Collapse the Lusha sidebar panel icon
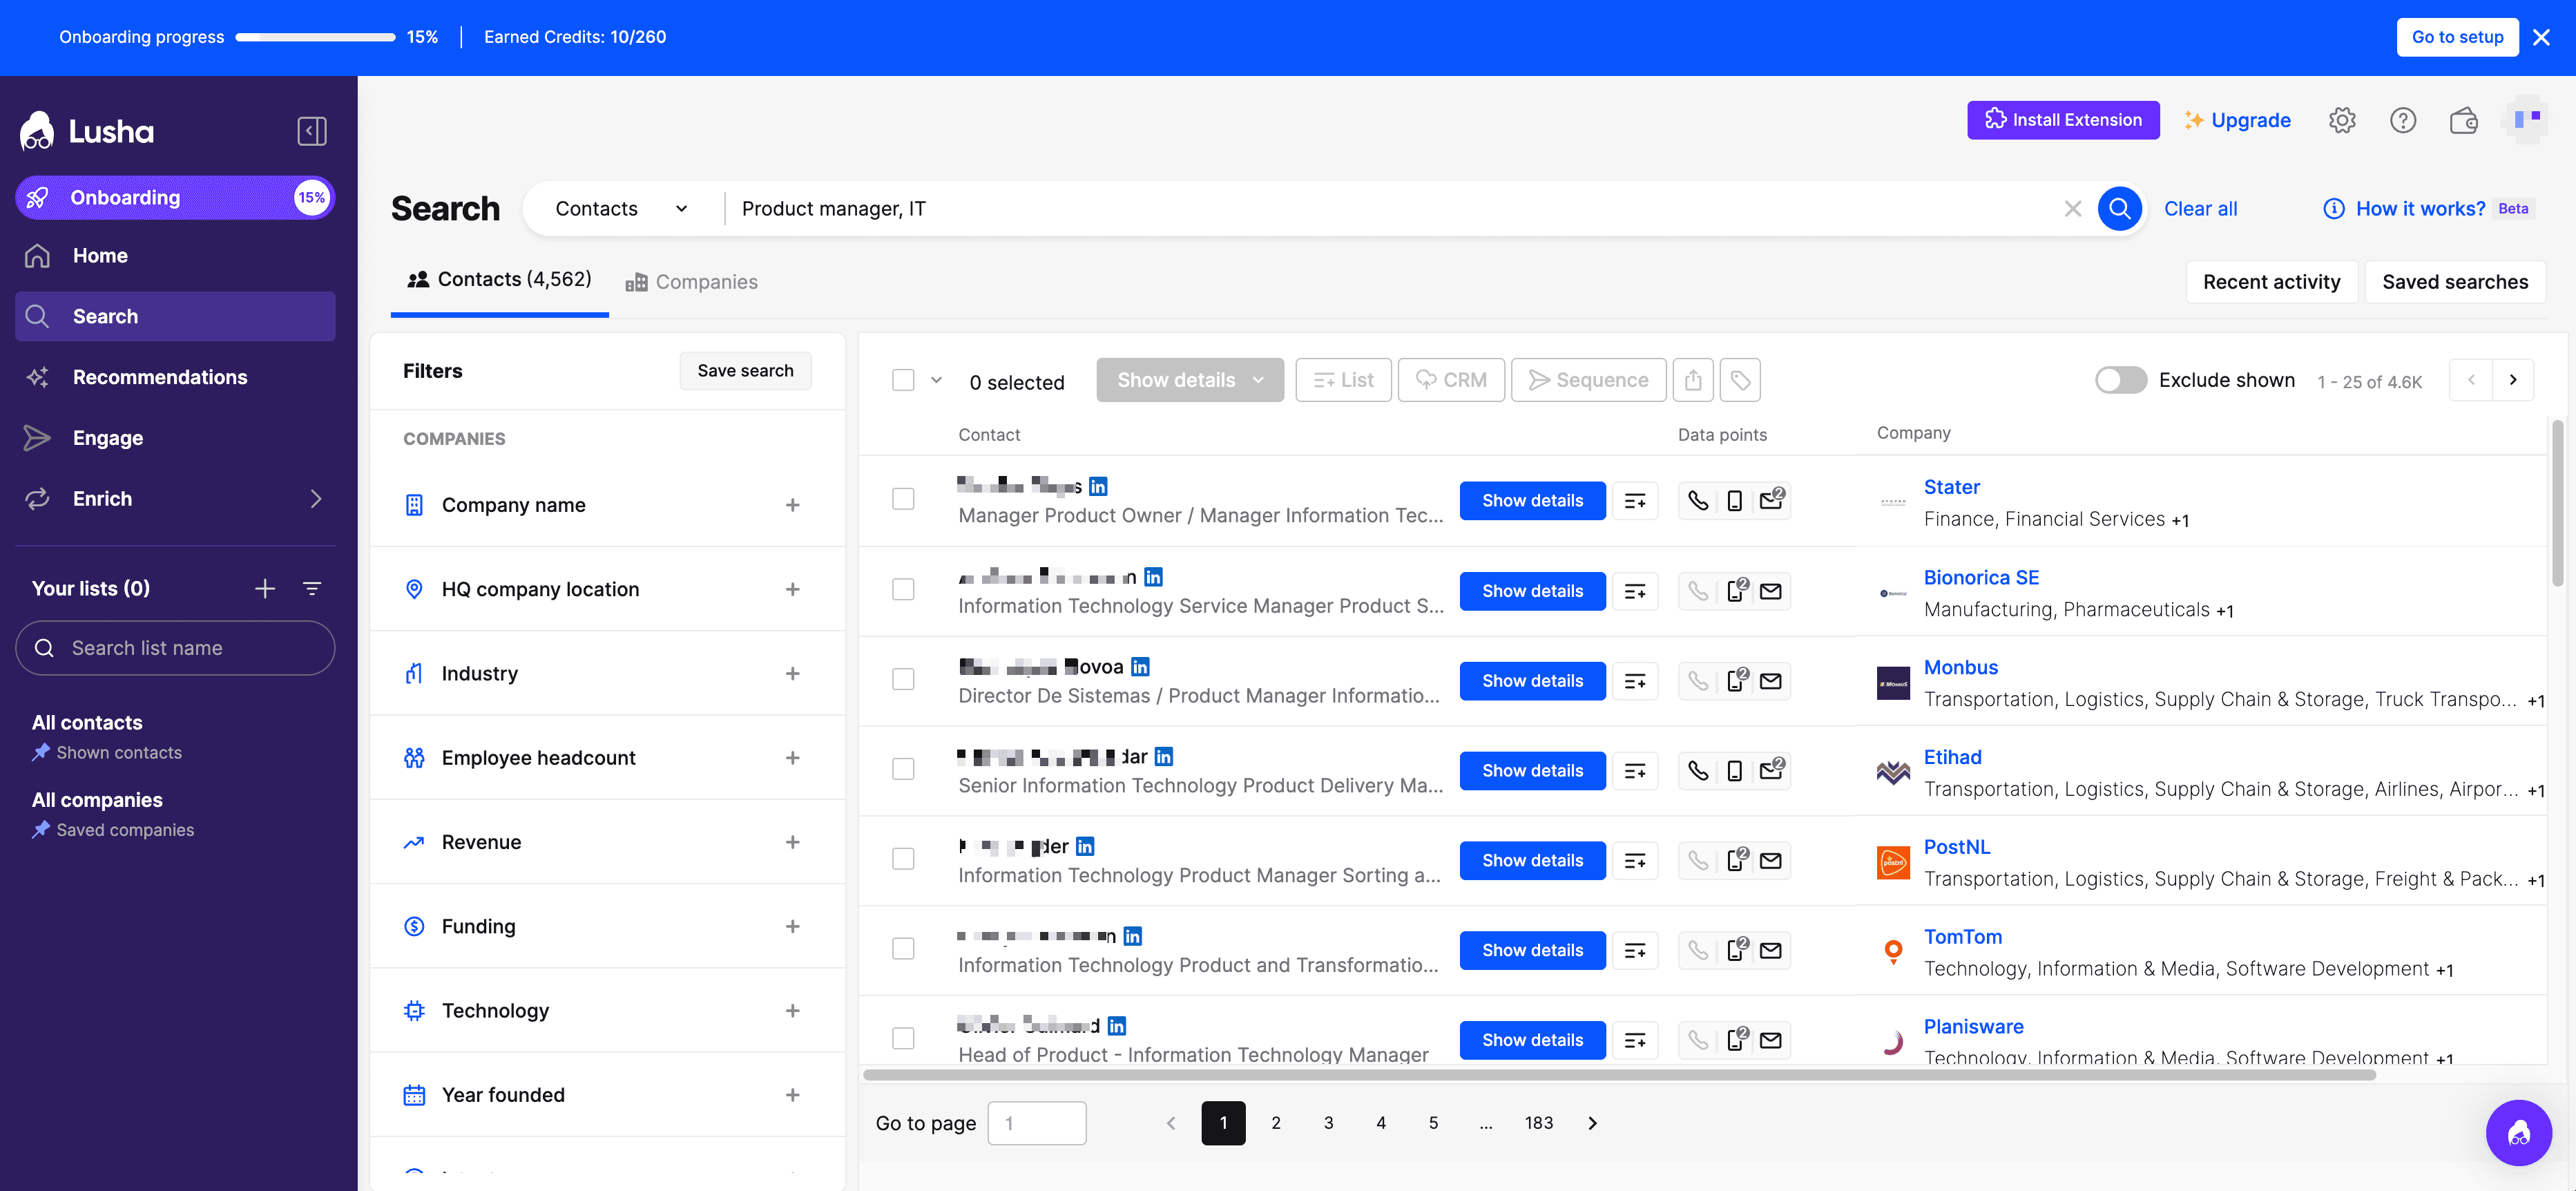 pyautogui.click(x=311, y=131)
